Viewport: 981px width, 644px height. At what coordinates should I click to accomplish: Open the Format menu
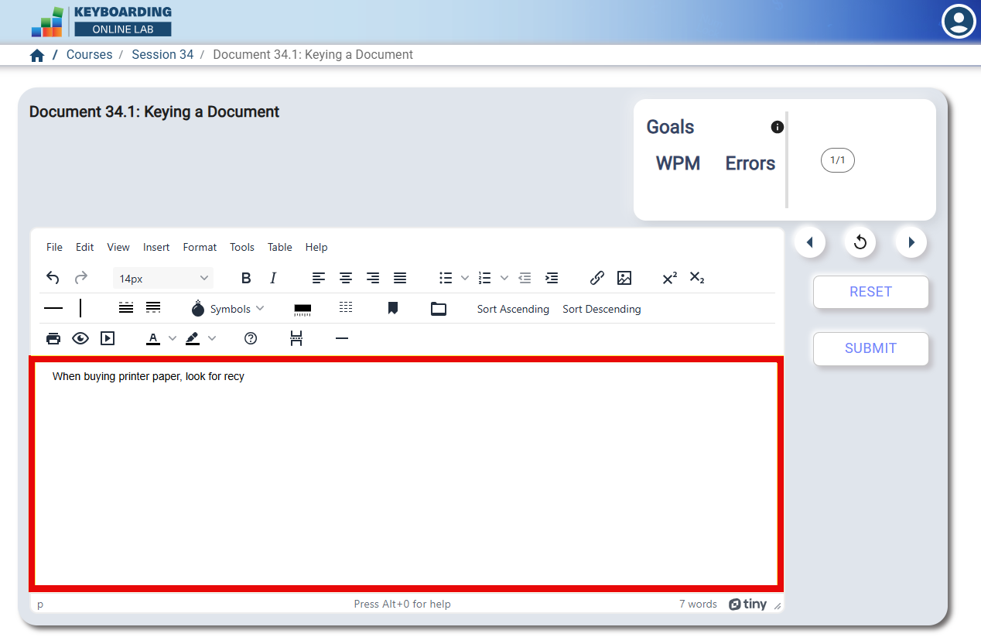[x=200, y=247]
